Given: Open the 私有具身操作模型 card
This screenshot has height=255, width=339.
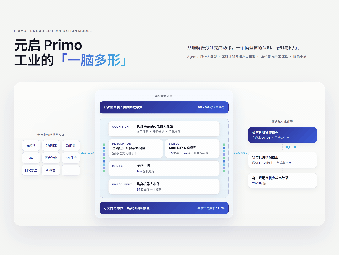Looking at the screenshot, I should tap(282, 135).
